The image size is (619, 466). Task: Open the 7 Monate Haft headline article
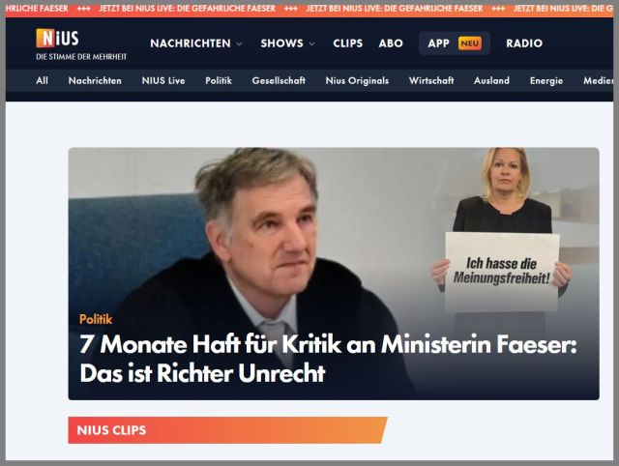click(x=328, y=359)
